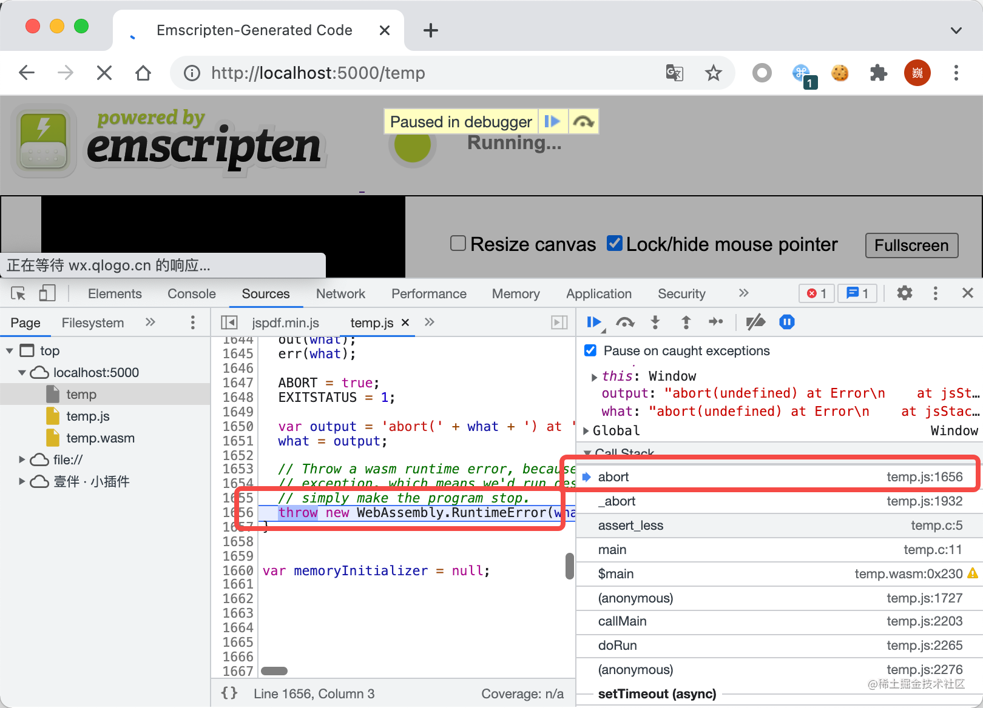Image resolution: width=983 pixels, height=708 pixels.
Task: Switch to the Console tab
Action: click(192, 293)
